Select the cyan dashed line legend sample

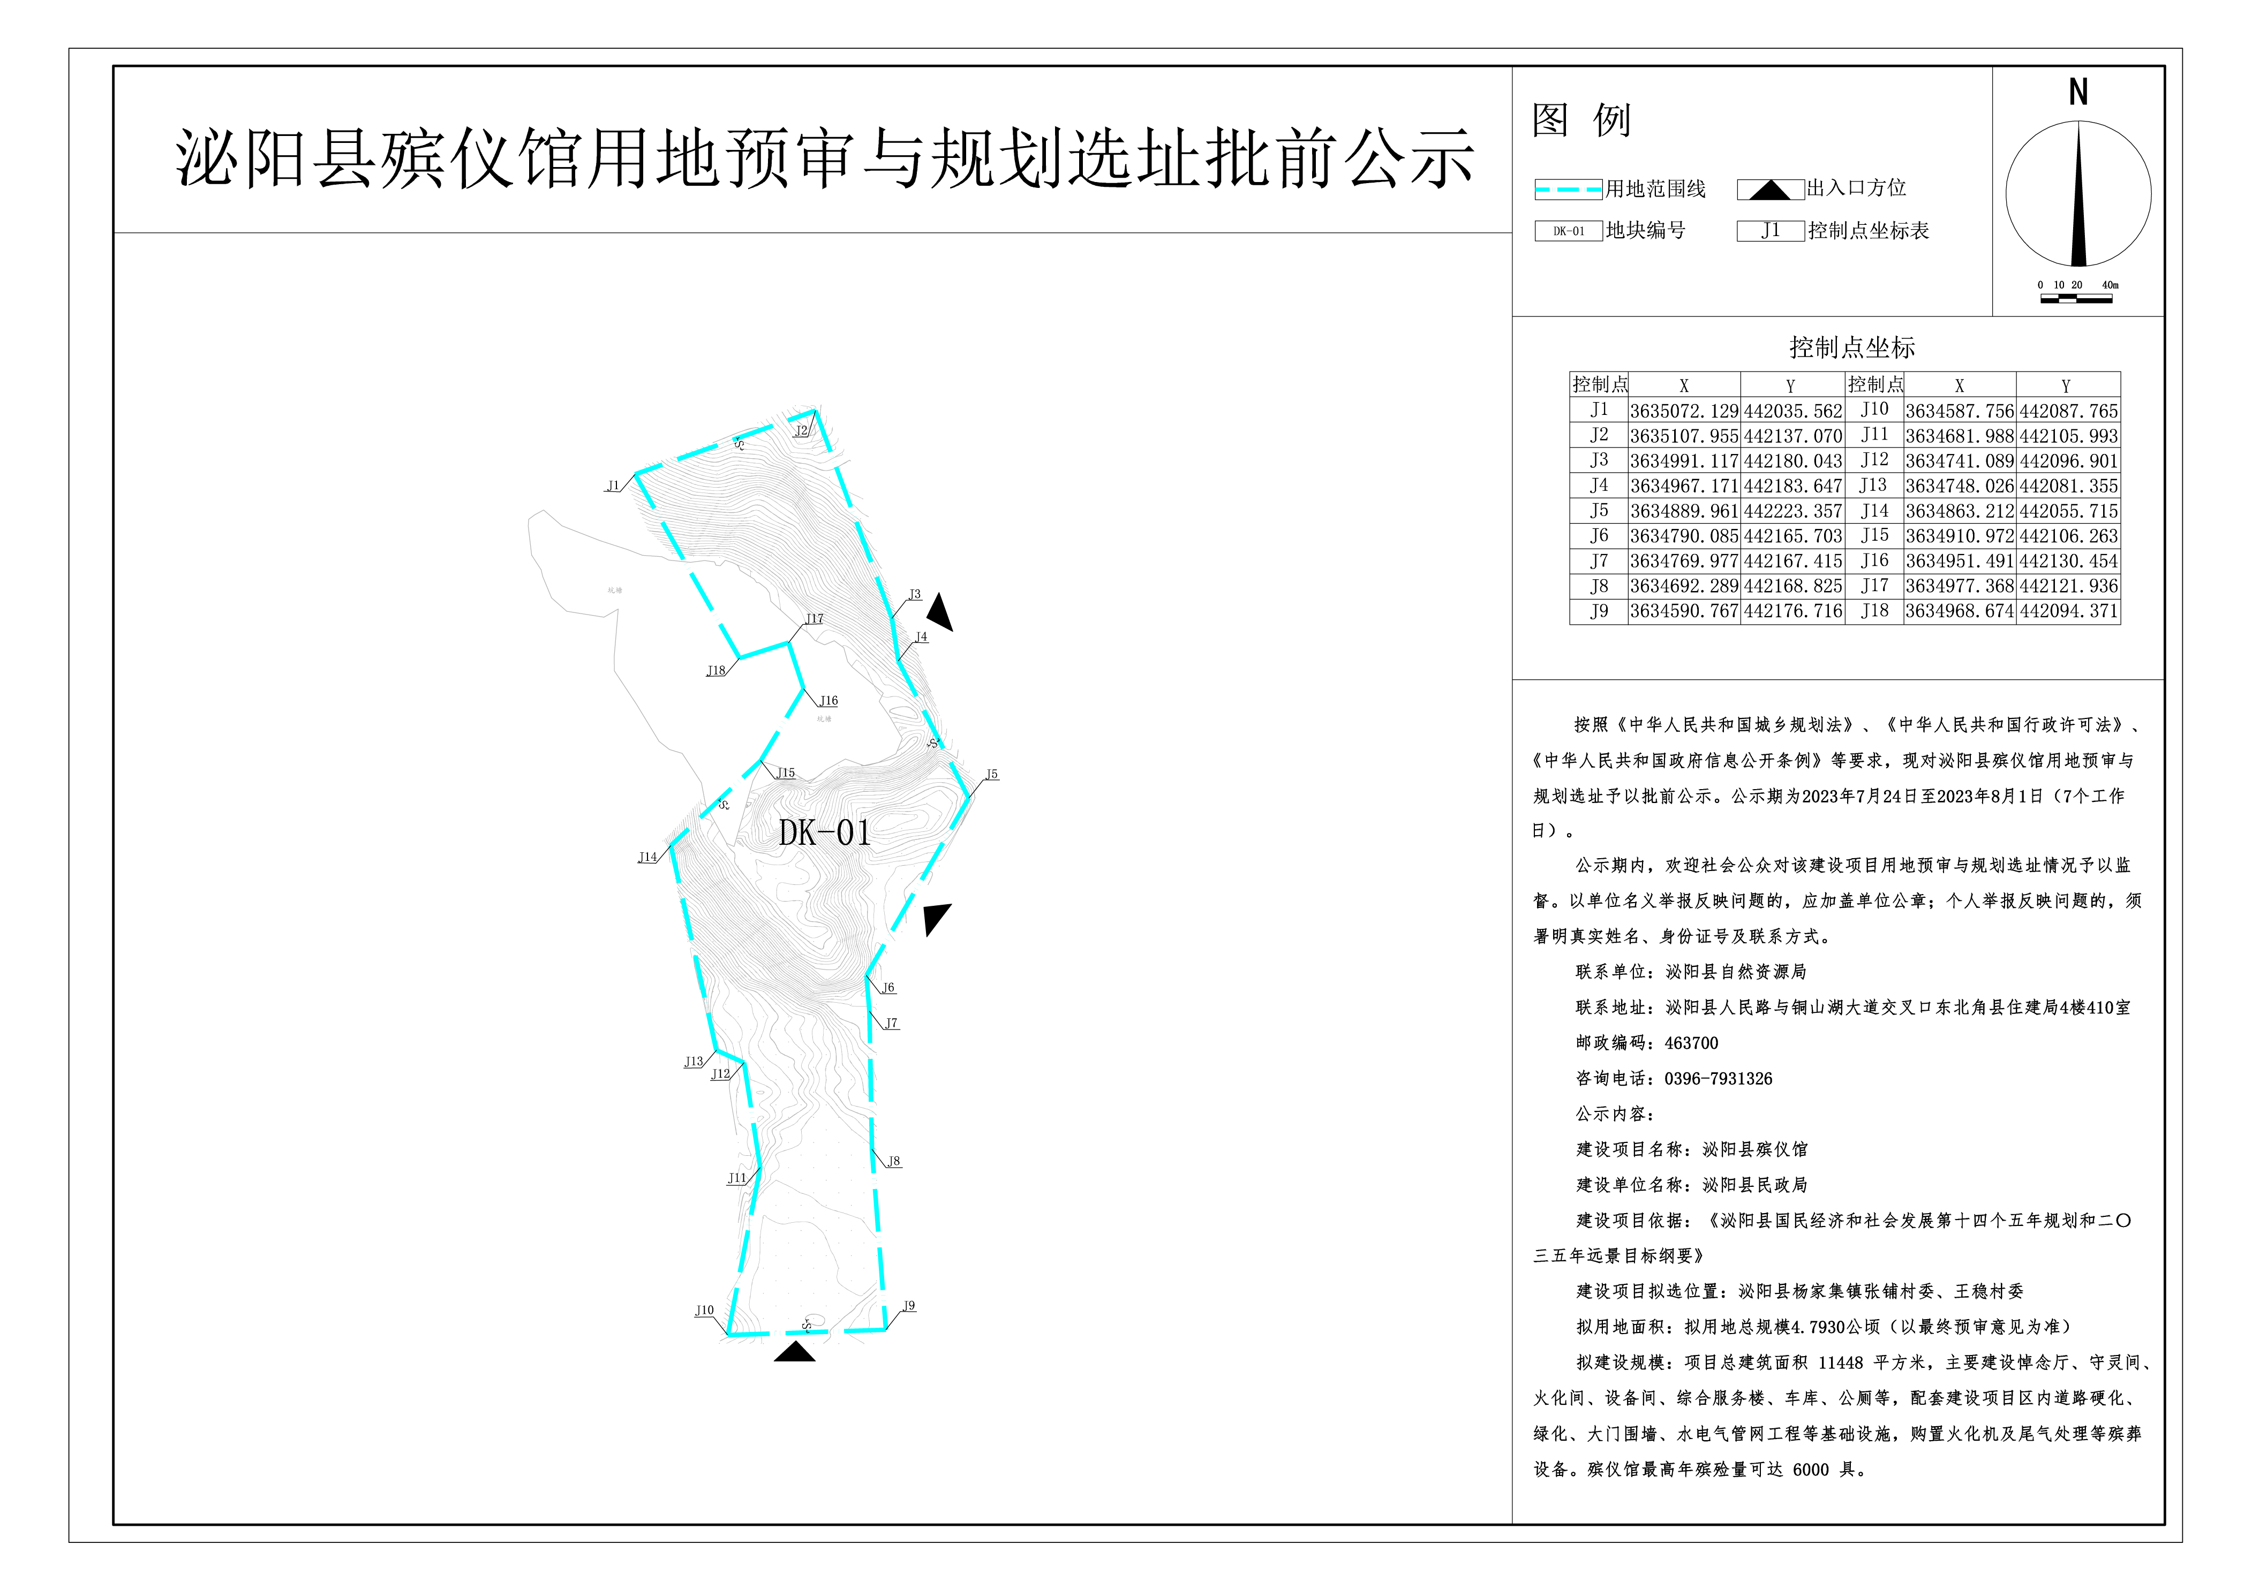pyautogui.click(x=1568, y=189)
